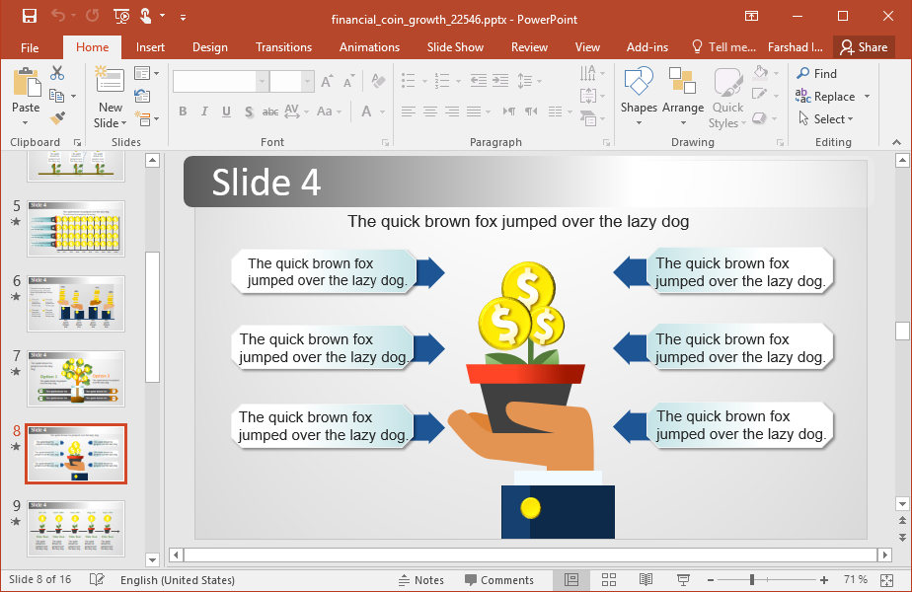The image size is (912, 592).
Task: Switch to Slide Sorter view
Action: [x=609, y=579]
